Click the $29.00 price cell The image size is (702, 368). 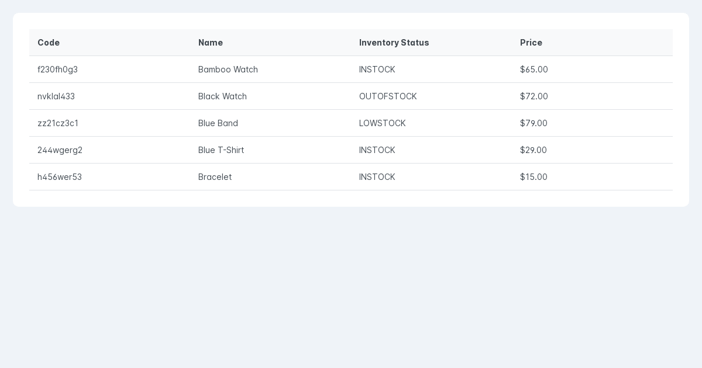coord(592,150)
